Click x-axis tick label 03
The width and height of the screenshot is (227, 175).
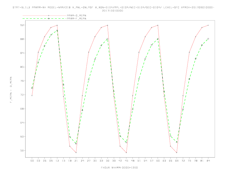(x=38, y=161)
